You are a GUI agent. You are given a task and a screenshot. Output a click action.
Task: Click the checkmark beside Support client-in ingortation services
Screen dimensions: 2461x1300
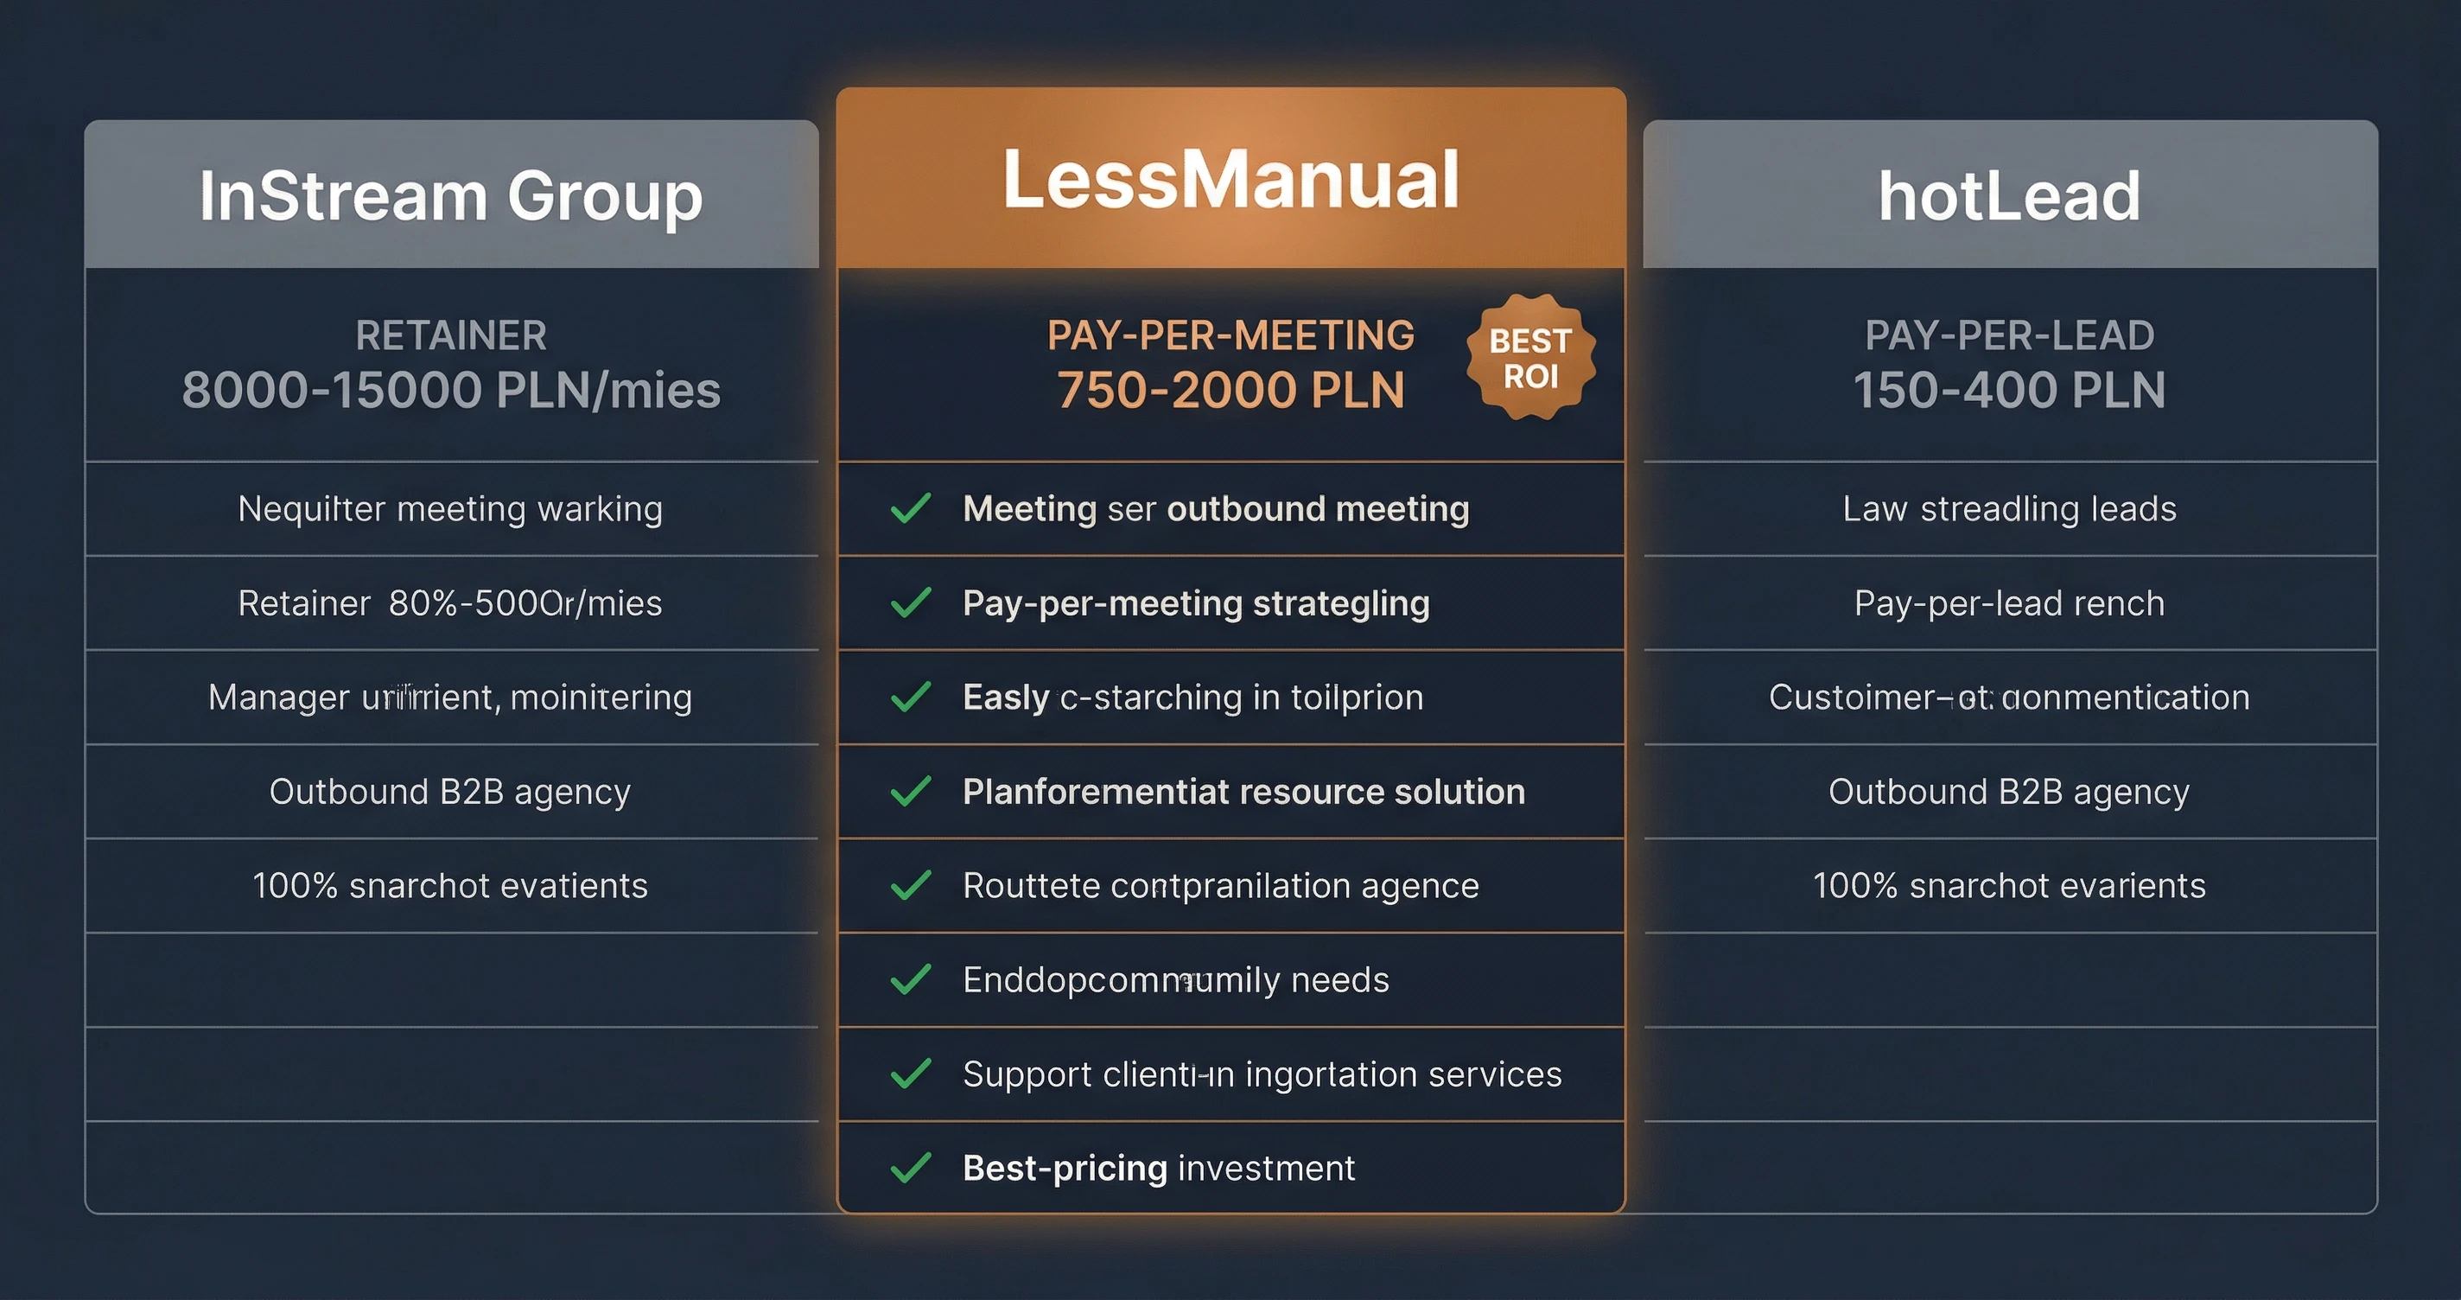pyautogui.click(x=911, y=1074)
